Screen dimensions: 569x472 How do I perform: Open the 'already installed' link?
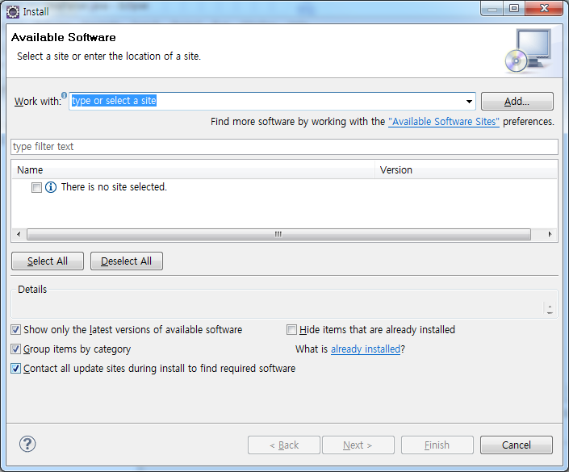pos(366,349)
